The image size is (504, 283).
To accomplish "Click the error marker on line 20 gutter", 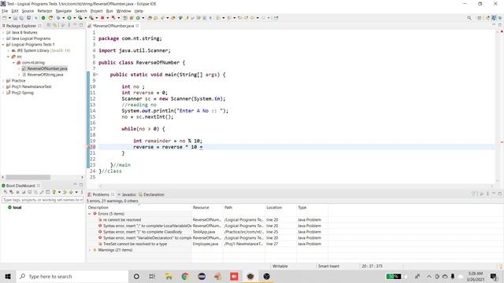I will click(x=89, y=147).
